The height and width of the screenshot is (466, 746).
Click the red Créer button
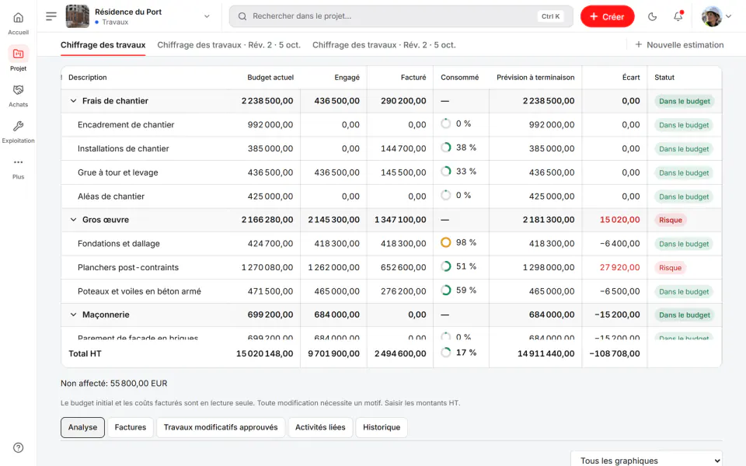(607, 16)
